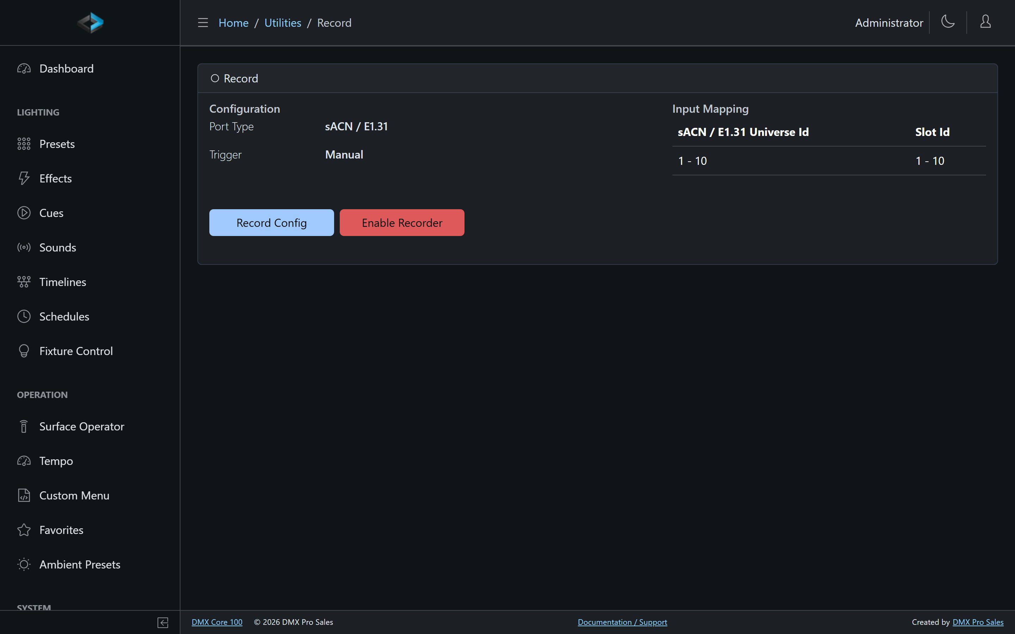Viewport: 1015px width, 634px height.
Task: Open Dashboard from the sidebar
Action: [x=90, y=69]
